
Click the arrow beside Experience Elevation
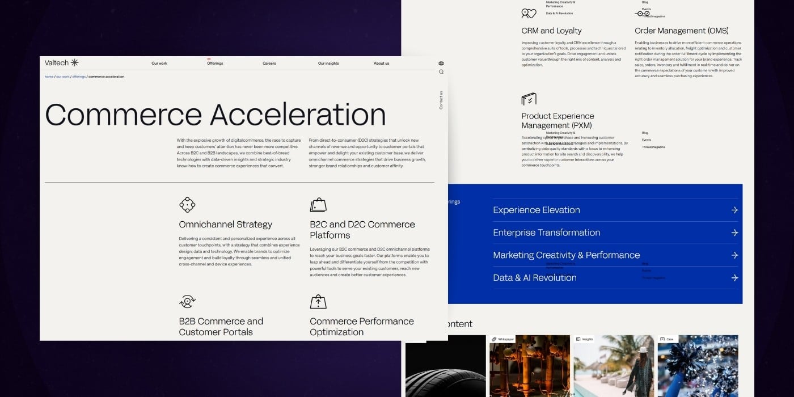click(x=734, y=210)
